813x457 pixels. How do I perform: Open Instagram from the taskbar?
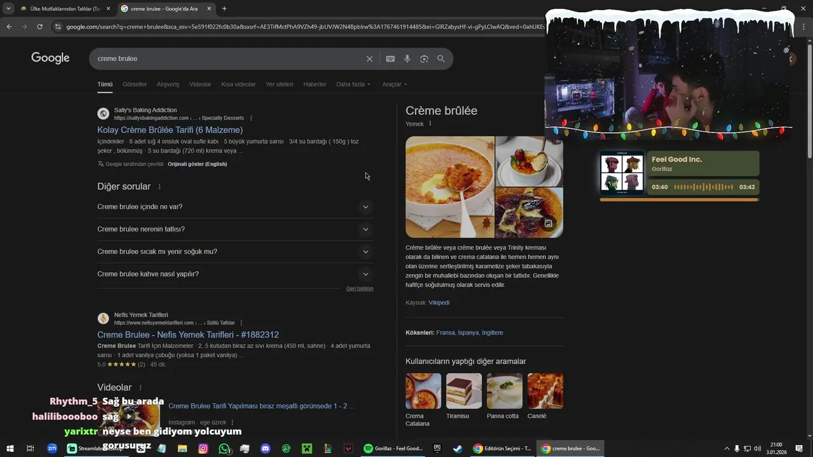203,449
